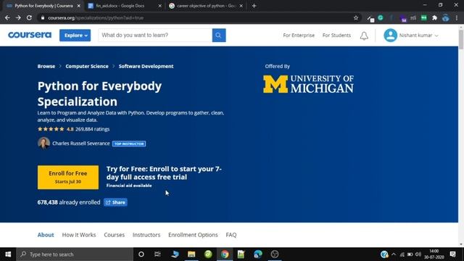Select the About tab
This screenshot has height=261, width=464.
click(x=46, y=235)
